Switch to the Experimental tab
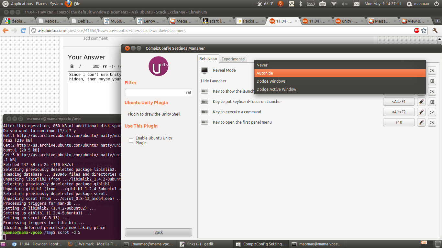 click(233, 59)
